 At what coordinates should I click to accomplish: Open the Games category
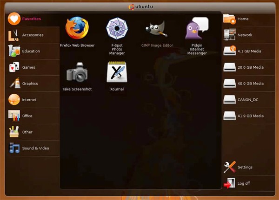tap(28, 67)
